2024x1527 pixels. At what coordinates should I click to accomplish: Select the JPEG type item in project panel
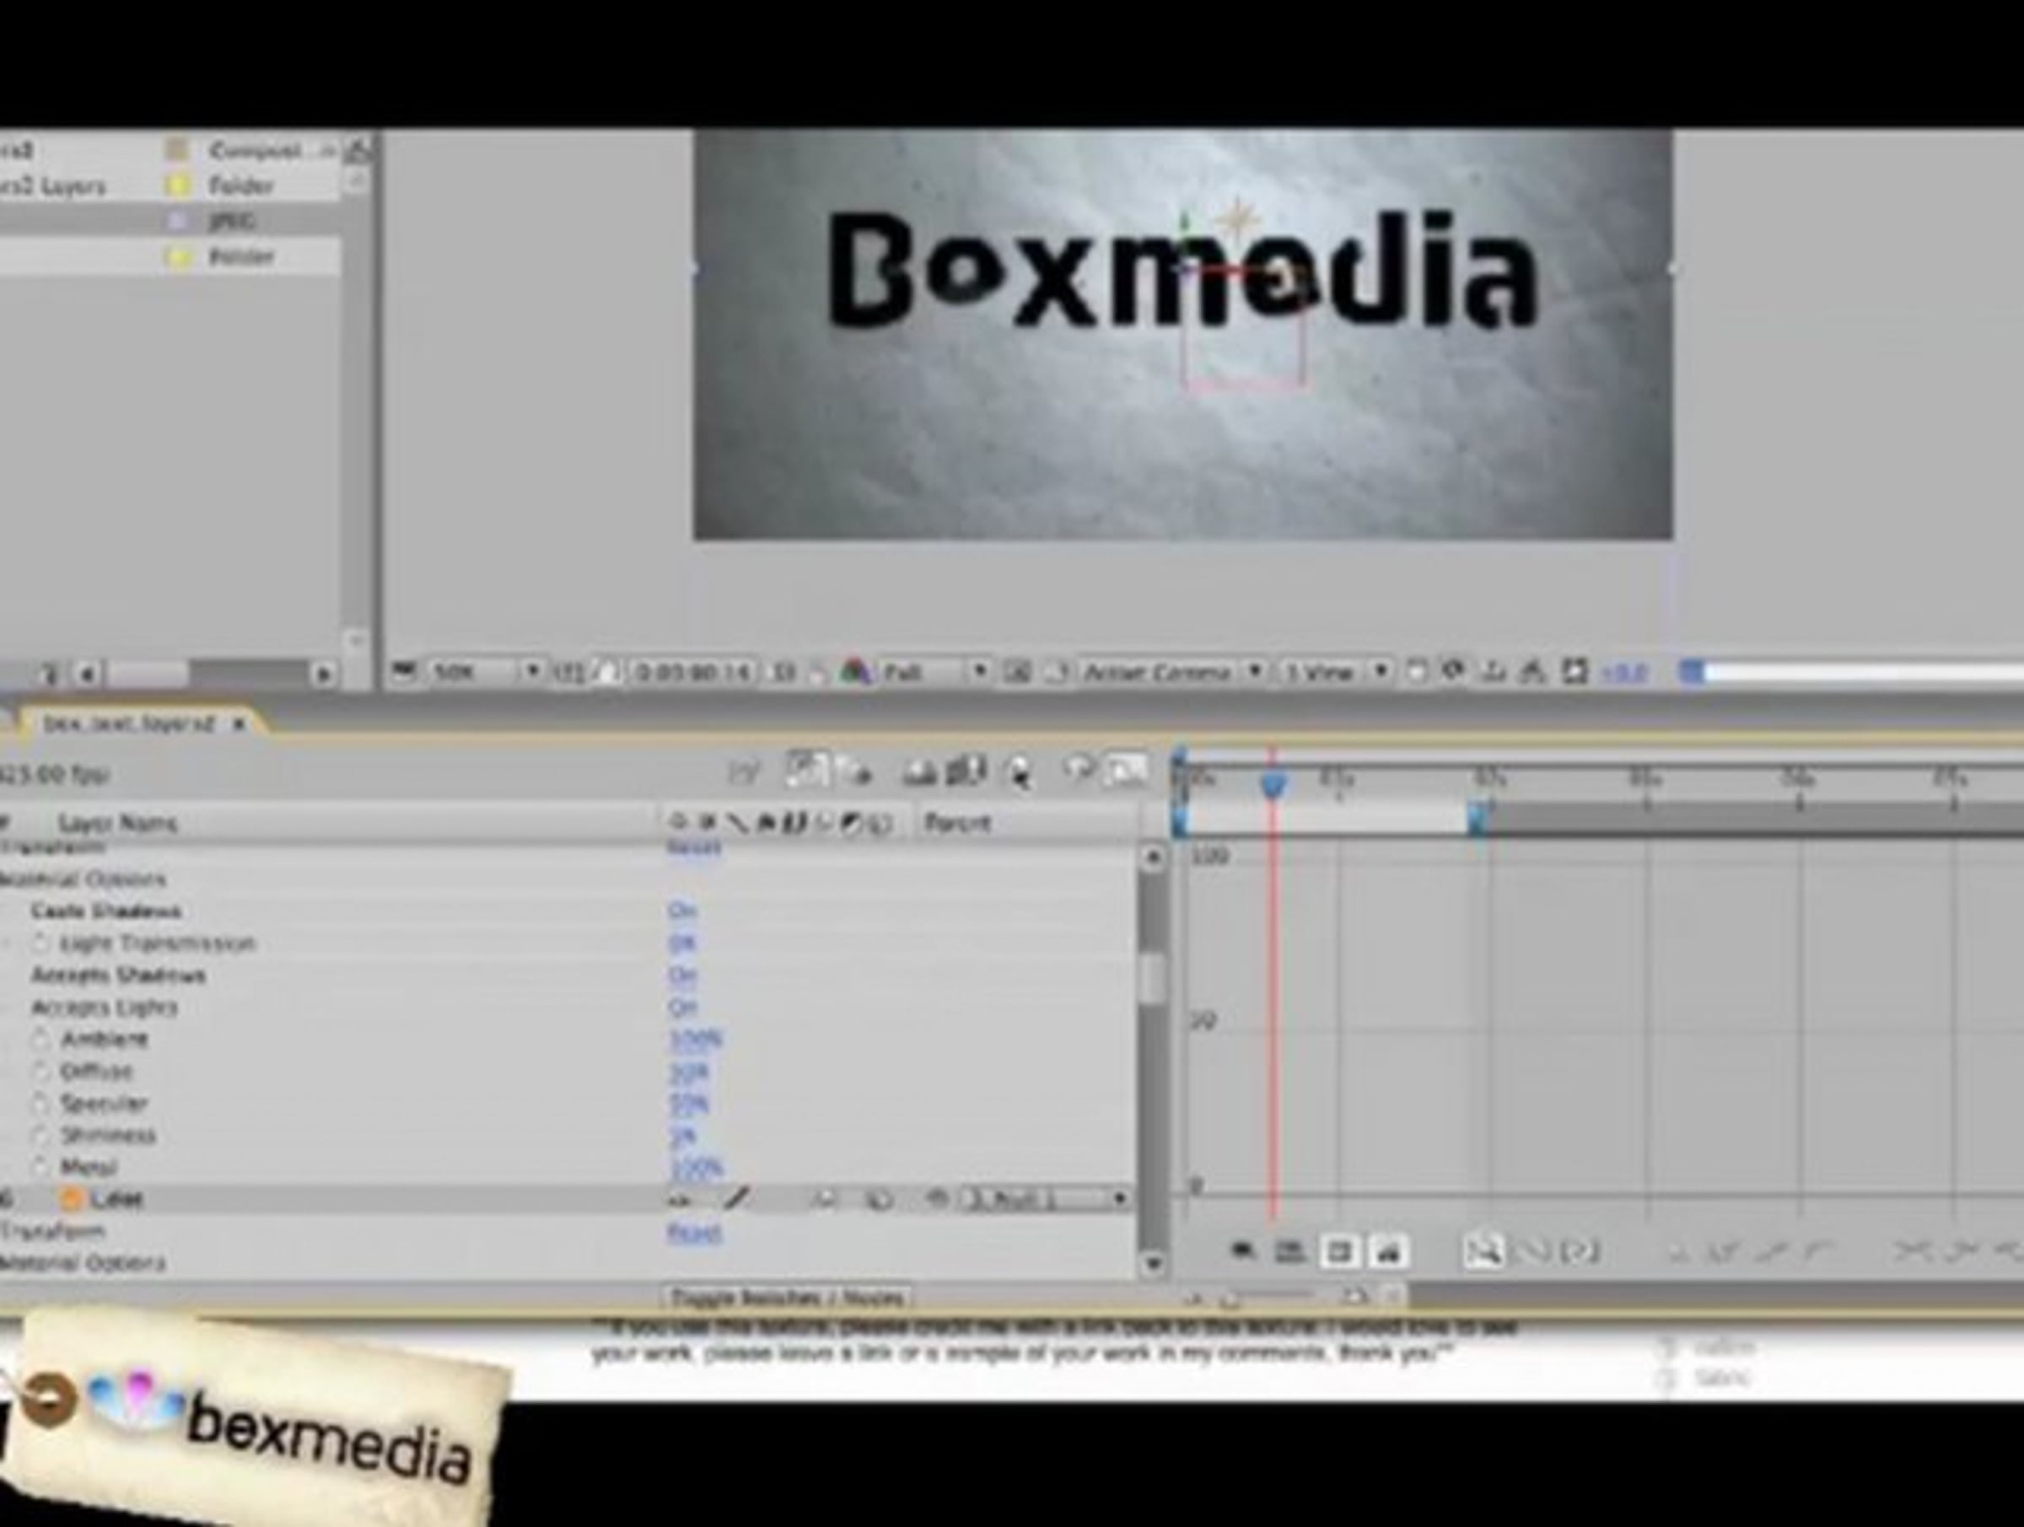point(232,221)
